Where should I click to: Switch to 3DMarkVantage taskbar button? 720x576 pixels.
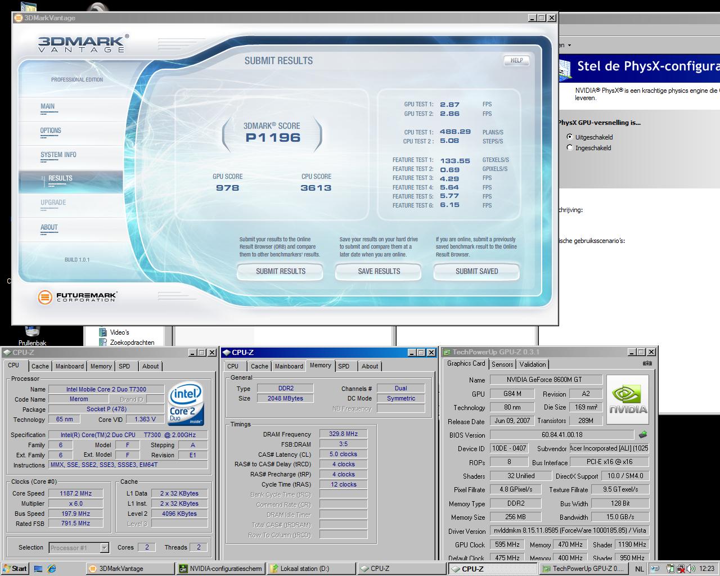[130, 569]
